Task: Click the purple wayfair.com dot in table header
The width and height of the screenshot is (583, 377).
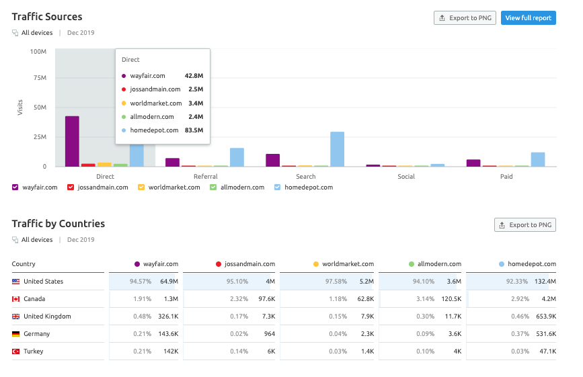Action: [137, 264]
